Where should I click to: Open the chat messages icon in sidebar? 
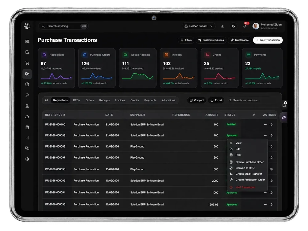pyautogui.click(x=27, y=148)
